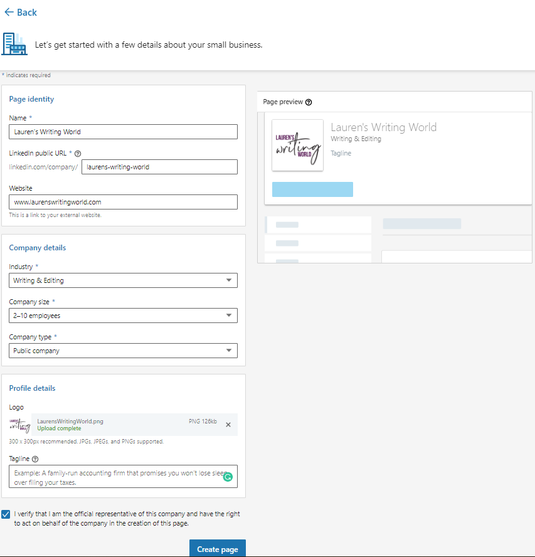The width and height of the screenshot is (535, 557).
Task: Click the Tagline placeholder in Page preview
Action: (x=341, y=153)
